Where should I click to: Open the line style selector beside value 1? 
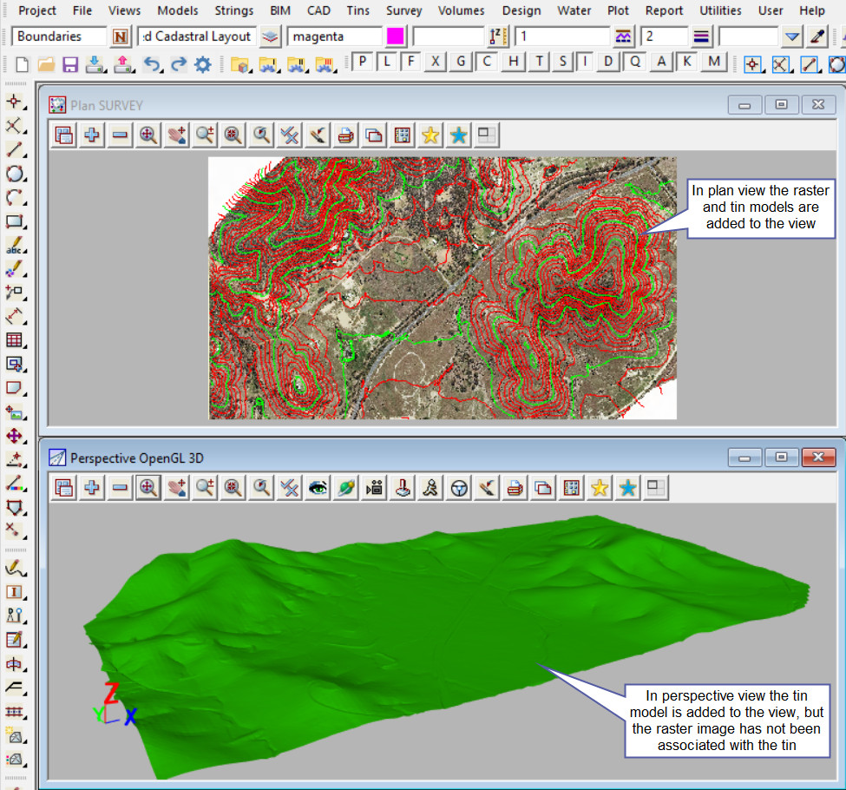click(624, 36)
